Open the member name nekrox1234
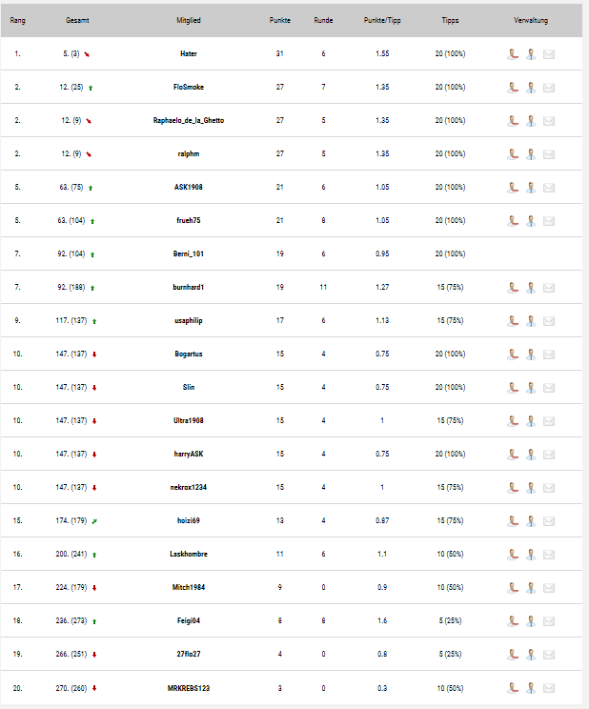 (x=189, y=487)
